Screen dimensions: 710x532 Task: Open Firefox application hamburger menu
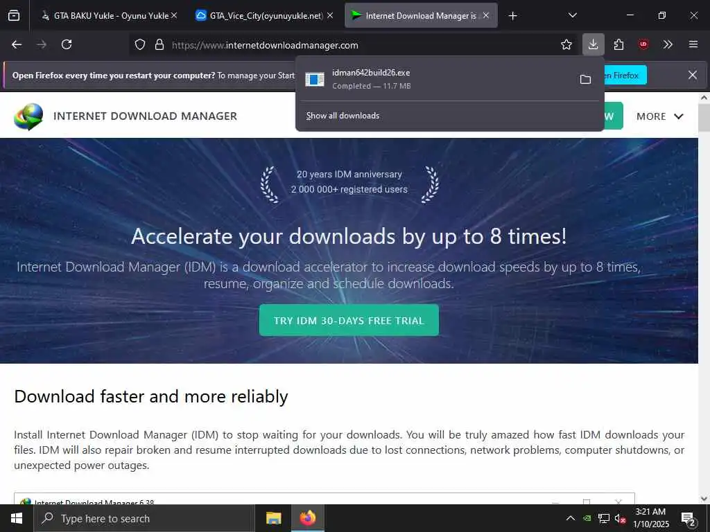pos(693,45)
